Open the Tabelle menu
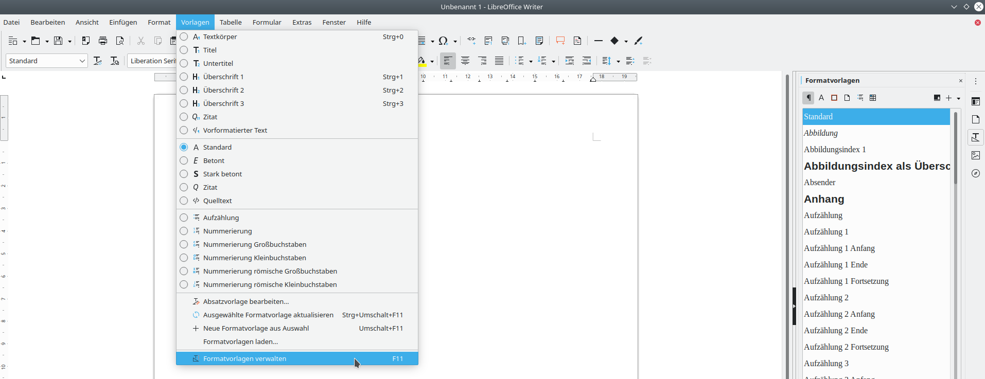This screenshot has height=379, width=985. coord(231,22)
